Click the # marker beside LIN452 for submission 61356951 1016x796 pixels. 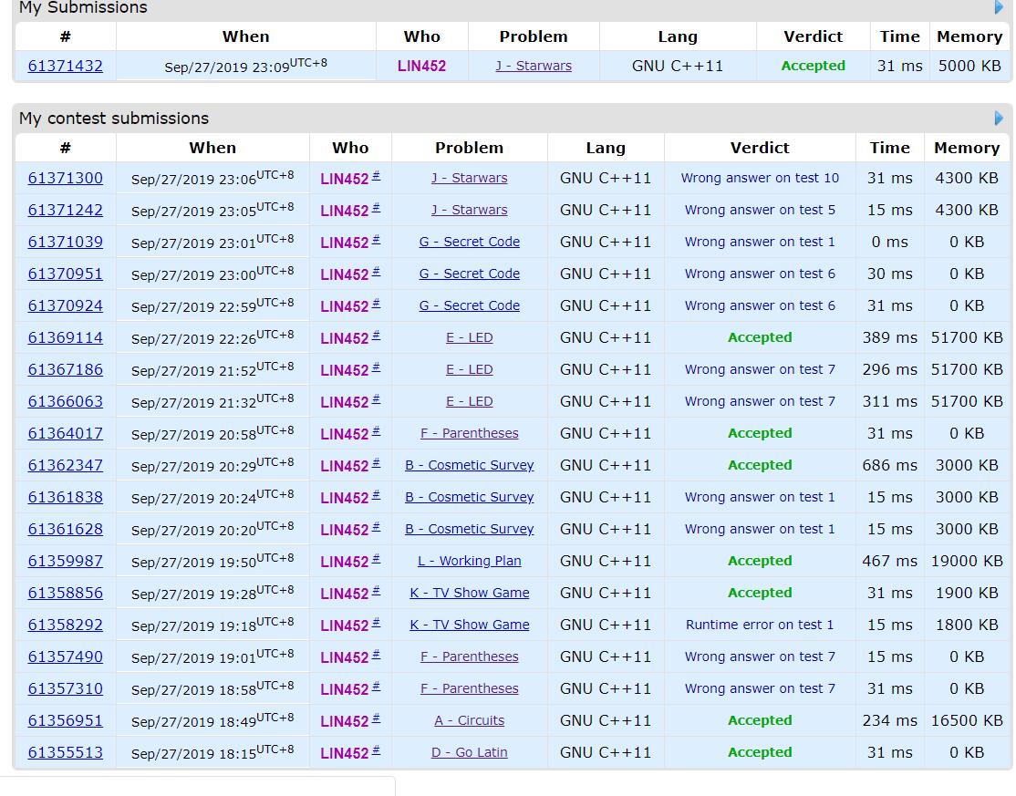point(377,718)
